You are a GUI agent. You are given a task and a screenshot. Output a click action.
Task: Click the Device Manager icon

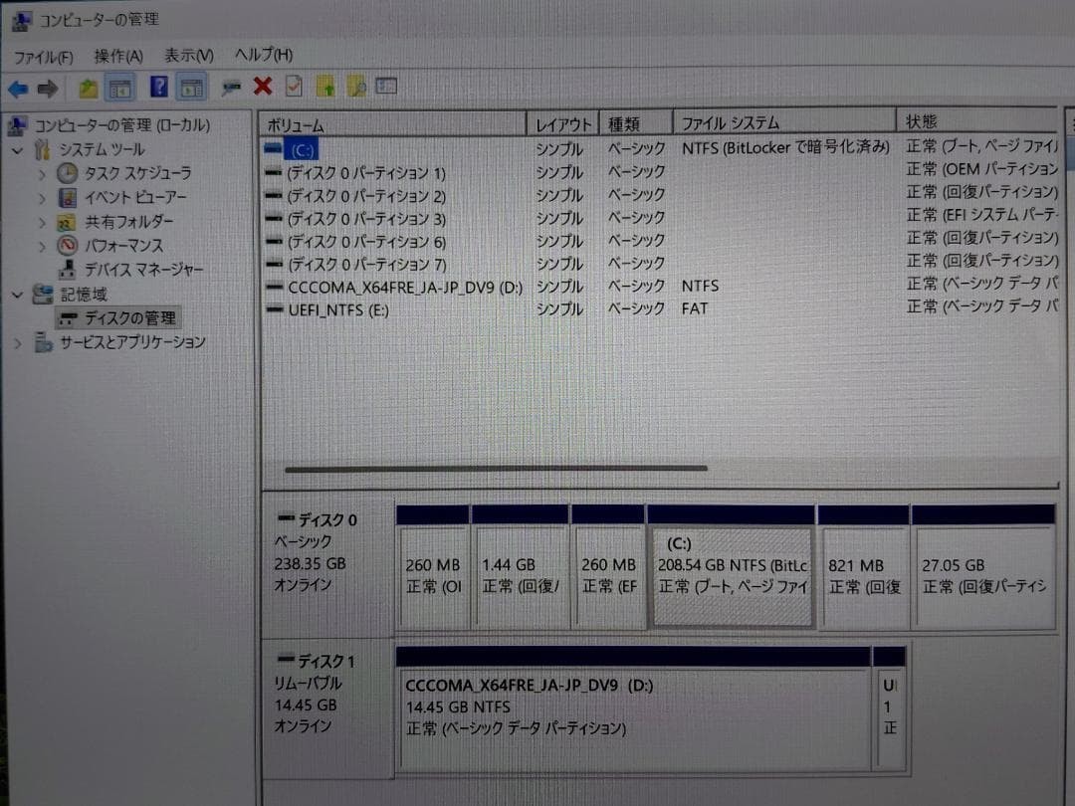68,270
